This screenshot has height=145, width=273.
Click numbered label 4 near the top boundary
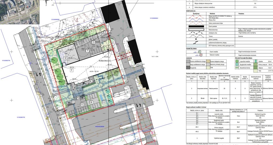(106, 32)
